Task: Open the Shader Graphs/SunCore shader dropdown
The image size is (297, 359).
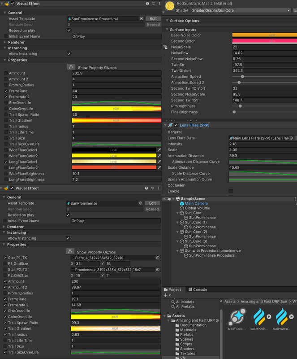Action: click(x=241, y=10)
